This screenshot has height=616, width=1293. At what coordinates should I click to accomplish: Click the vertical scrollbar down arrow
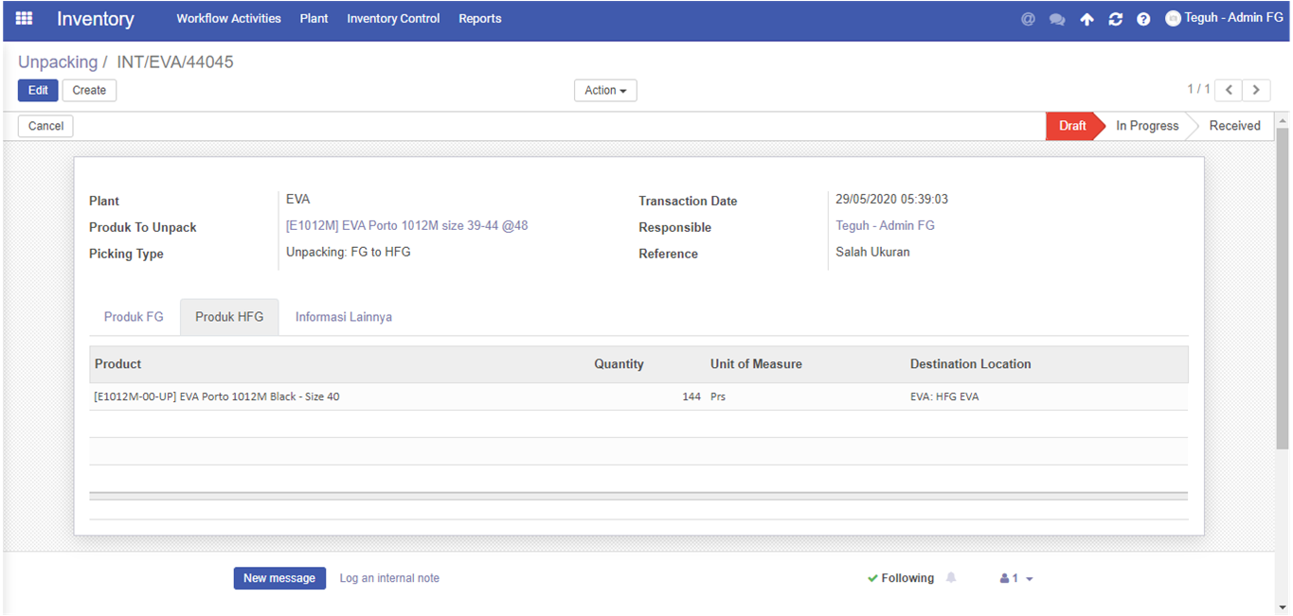[1284, 607]
